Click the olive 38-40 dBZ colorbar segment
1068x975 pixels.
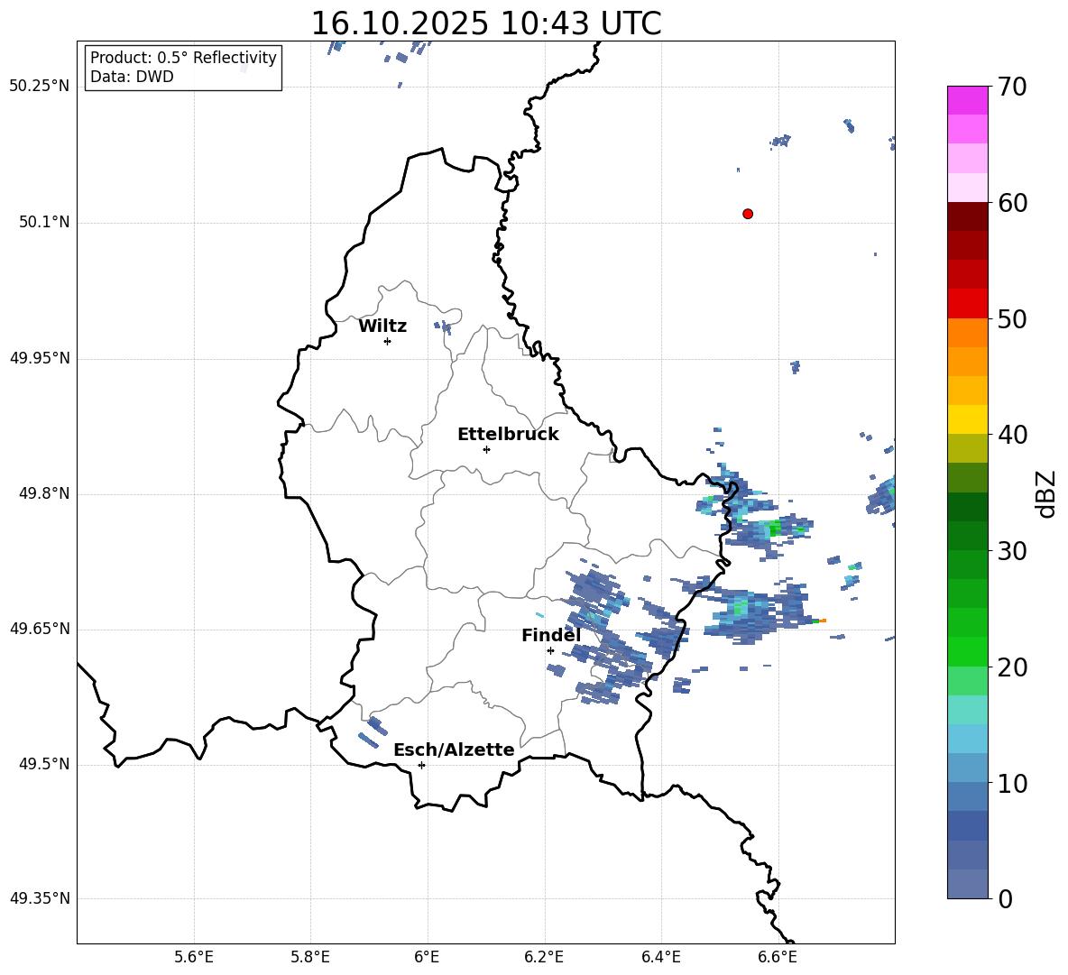coord(967,448)
